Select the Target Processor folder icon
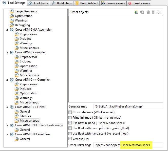This screenshot has height=151, width=168. [x=12, y=11]
